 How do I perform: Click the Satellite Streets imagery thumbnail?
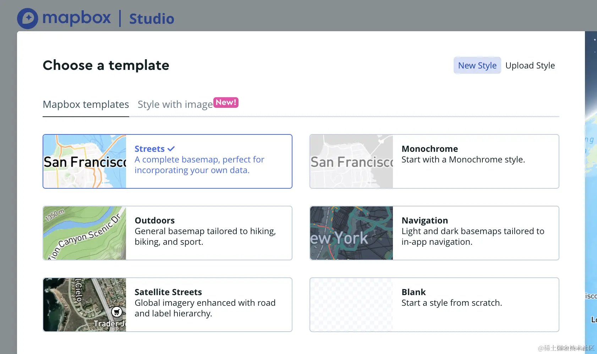[x=85, y=305]
